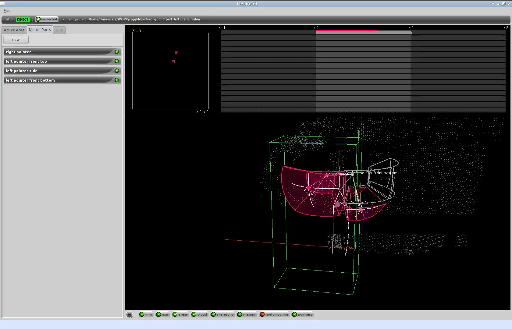Open the OSC tab
This screenshot has height=329, width=512.
59,30
